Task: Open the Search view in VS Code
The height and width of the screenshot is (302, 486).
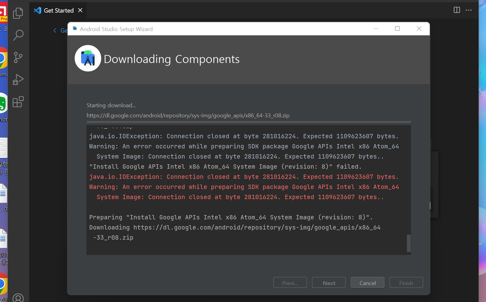Action: click(18, 35)
